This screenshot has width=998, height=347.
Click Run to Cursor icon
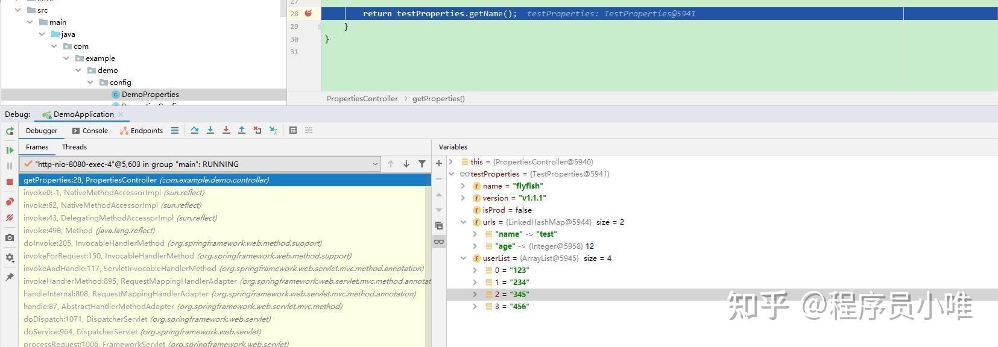(273, 130)
